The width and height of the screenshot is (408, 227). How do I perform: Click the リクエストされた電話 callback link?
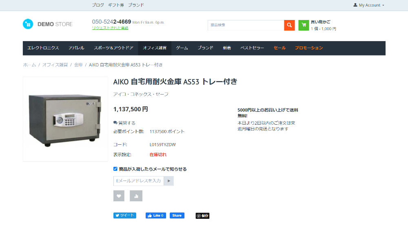coord(110,28)
